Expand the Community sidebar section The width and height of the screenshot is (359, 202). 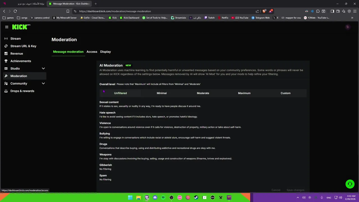point(25,84)
